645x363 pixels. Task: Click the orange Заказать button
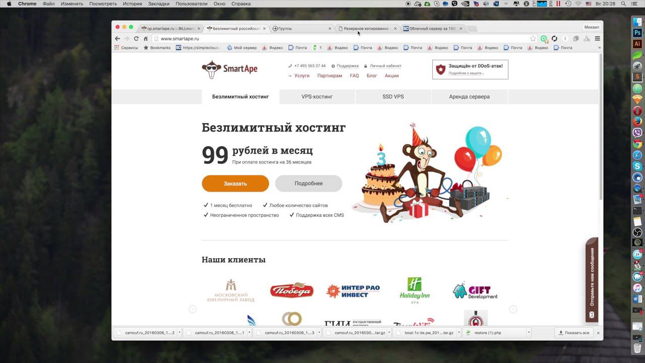(235, 184)
